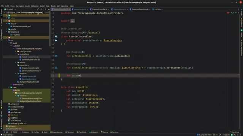Viewport: 243px width, 136px height.
Task: Click the gutter icon on line 12
Action: click(x=56, y=36)
